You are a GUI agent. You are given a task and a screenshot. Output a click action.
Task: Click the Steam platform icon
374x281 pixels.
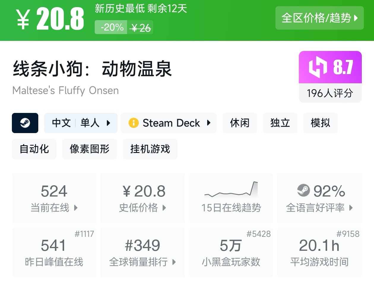25,123
